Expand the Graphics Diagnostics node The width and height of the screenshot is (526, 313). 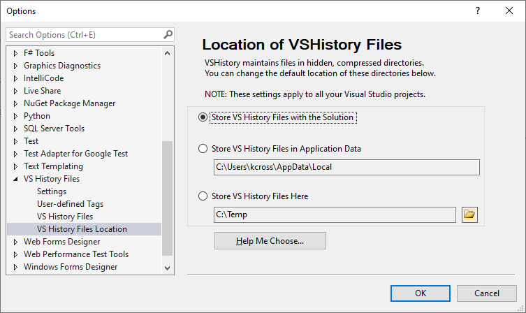pyautogui.click(x=15, y=66)
